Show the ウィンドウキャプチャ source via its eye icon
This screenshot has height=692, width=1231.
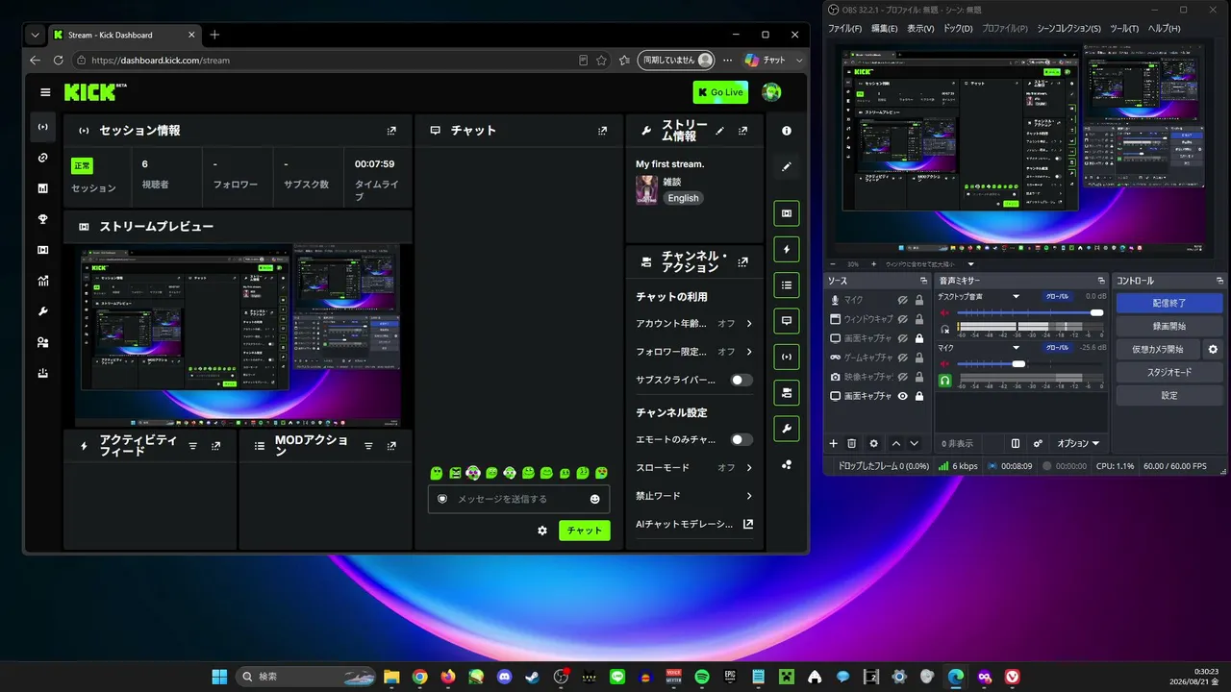[x=903, y=319]
